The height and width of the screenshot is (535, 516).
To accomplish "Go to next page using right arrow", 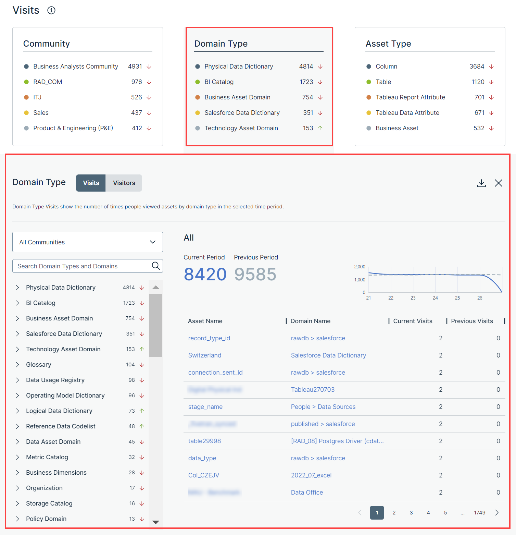I will (496, 513).
